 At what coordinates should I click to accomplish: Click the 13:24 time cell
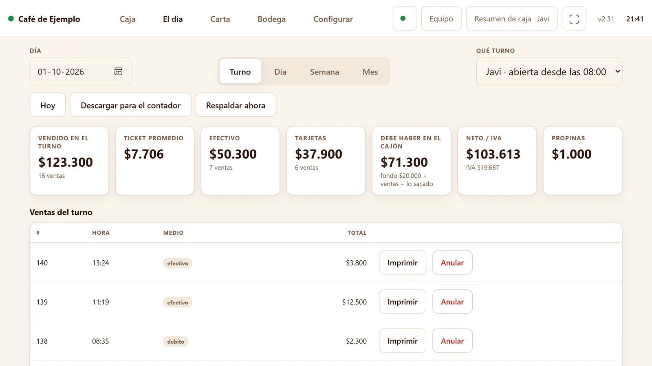[x=101, y=263]
